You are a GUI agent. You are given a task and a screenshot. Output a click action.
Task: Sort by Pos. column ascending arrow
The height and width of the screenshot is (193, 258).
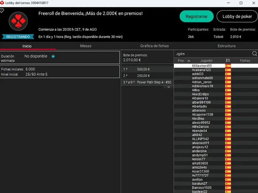pyautogui.click(x=189, y=61)
